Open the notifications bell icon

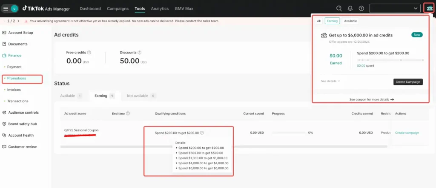350,8
